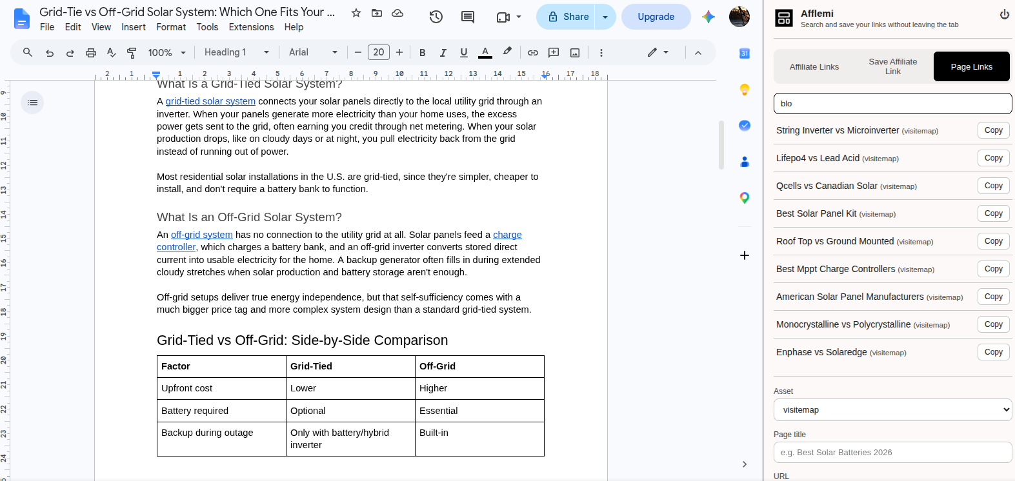Toggle italic formatting
The image size is (1015, 481).
(443, 53)
